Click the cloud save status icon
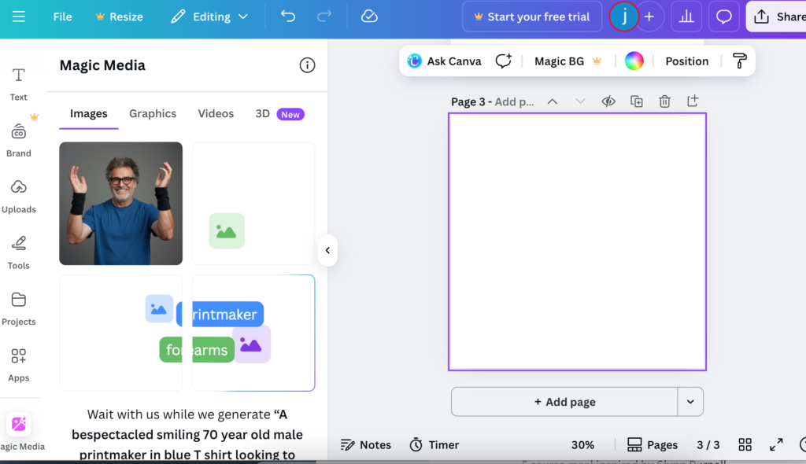Image resolution: width=806 pixels, height=464 pixels. coord(369,17)
